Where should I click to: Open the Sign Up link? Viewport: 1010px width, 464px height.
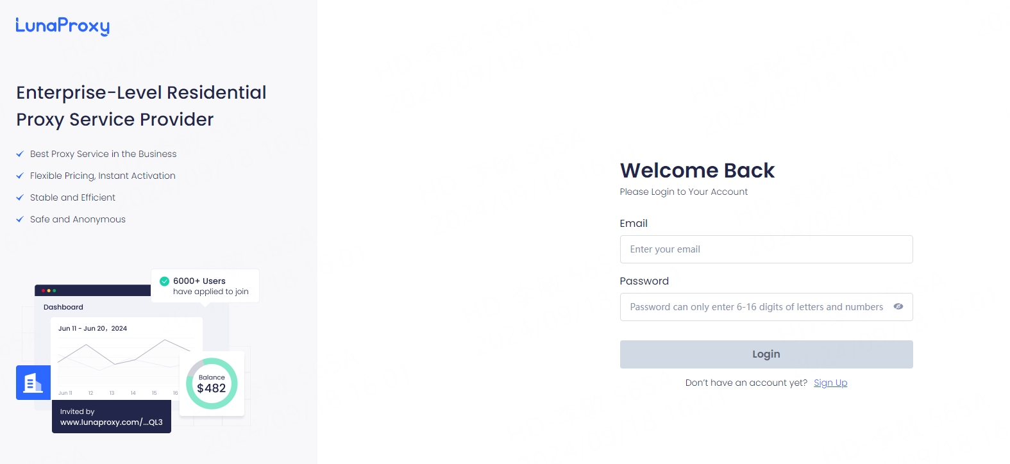830,383
